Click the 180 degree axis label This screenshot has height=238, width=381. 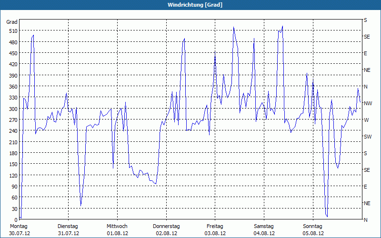click(12, 153)
